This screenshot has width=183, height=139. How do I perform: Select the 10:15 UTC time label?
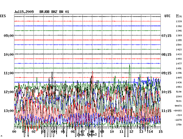(x=166, y=92)
